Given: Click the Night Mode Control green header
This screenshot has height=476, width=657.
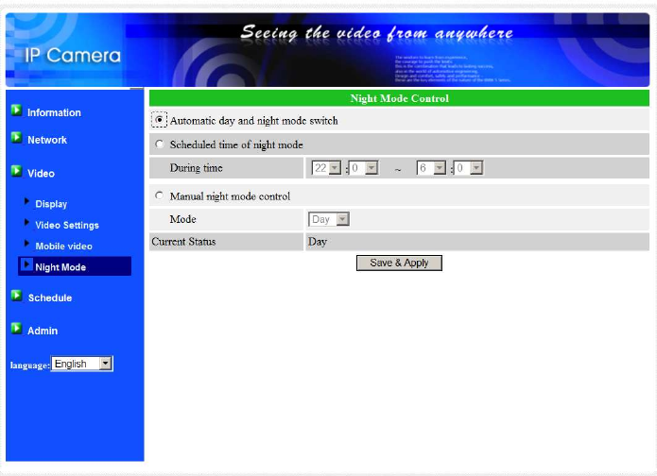Looking at the screenshot, I should [399, 98].
